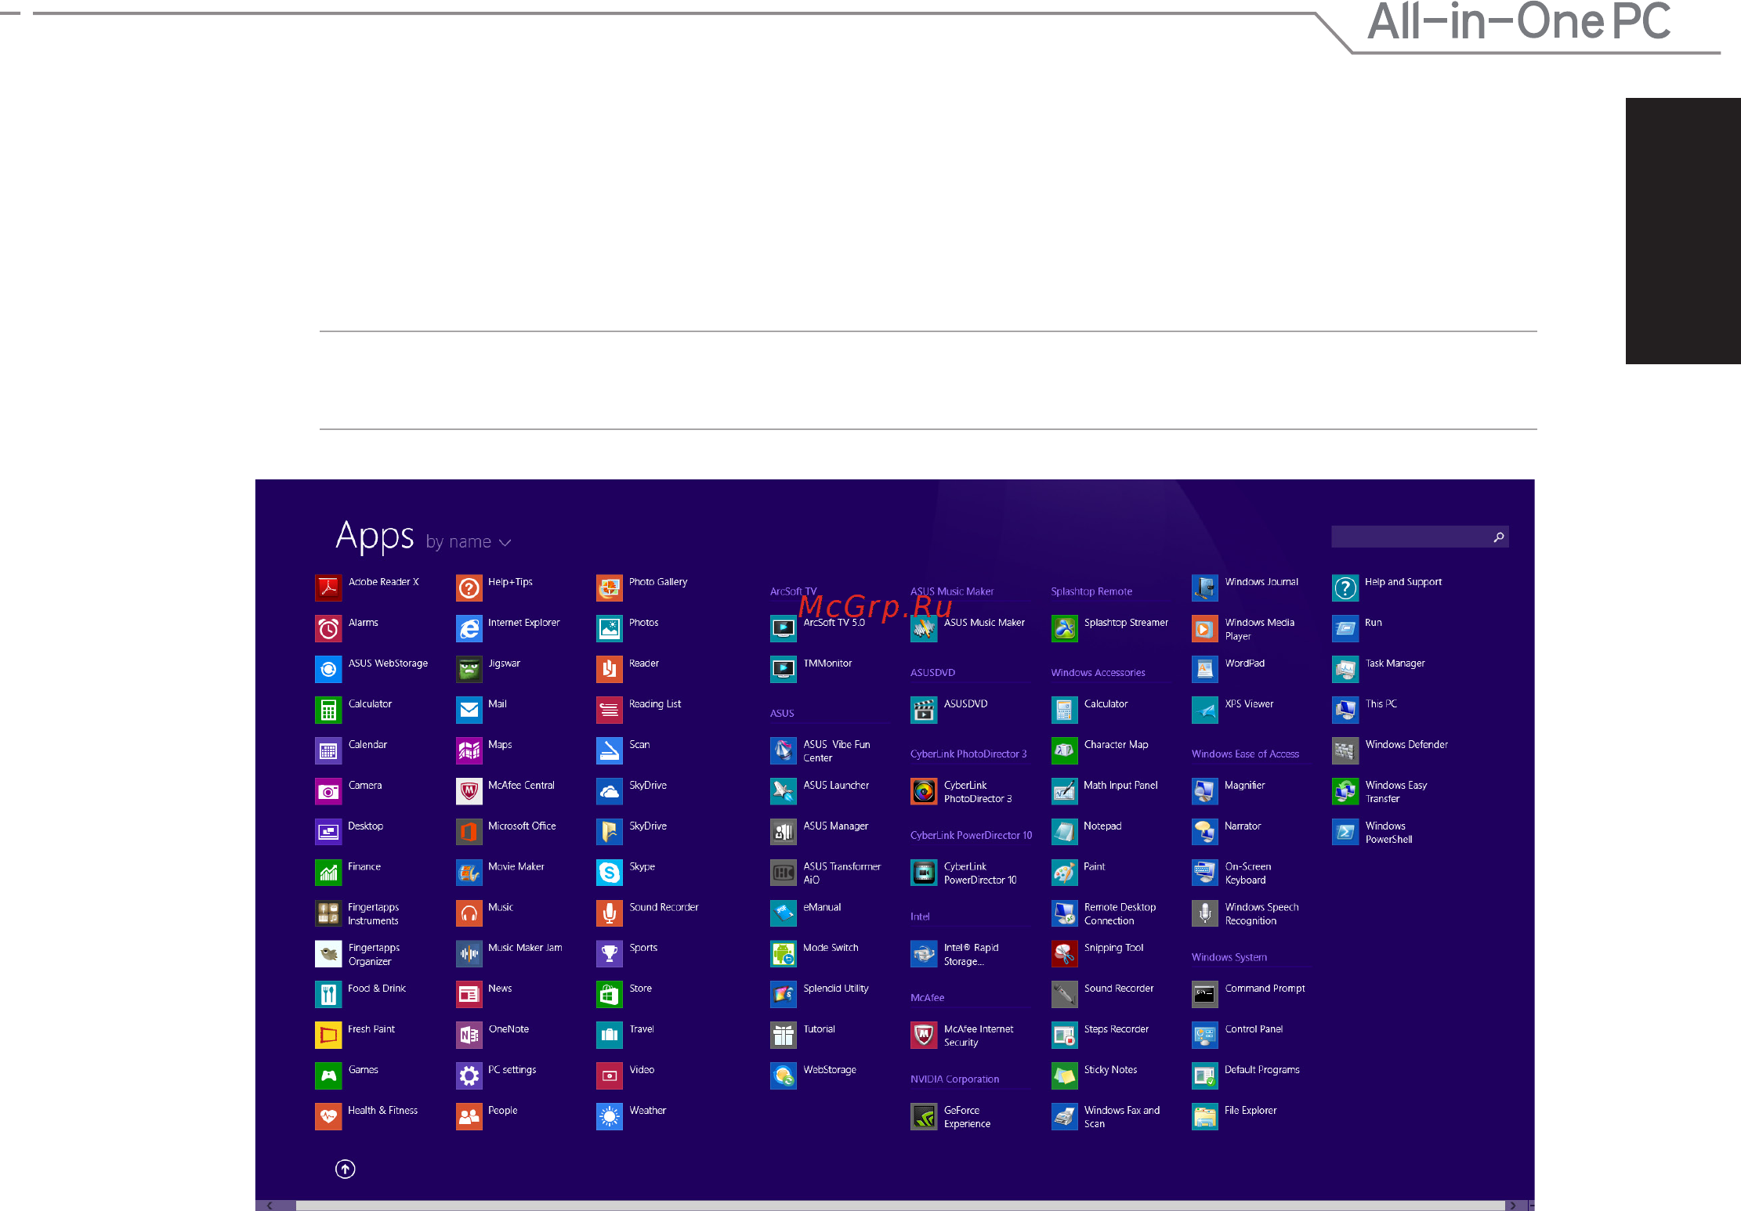This screenshot has width=1741, height=1211.
Task: Launch Windows Defender icon
Action: (x=1345, y=750)
